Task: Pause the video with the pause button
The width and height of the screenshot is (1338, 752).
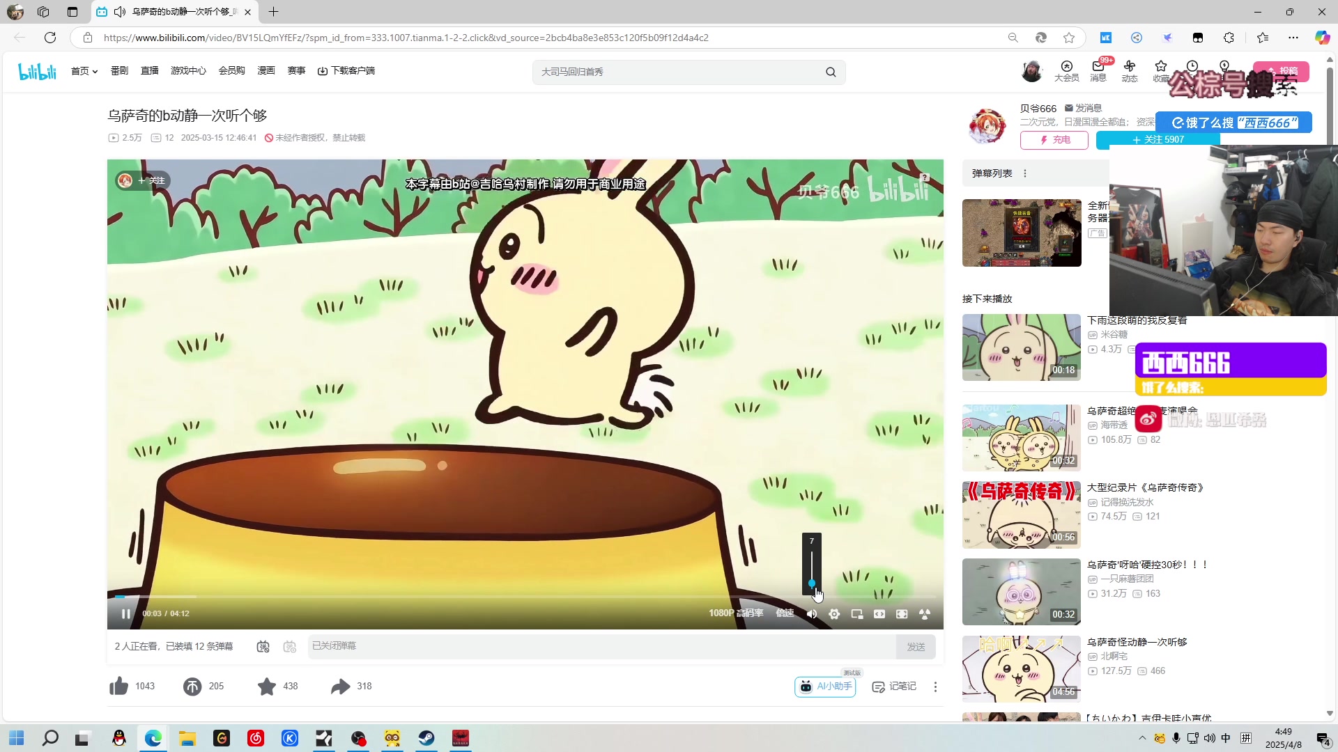Action: click(125, 613)
